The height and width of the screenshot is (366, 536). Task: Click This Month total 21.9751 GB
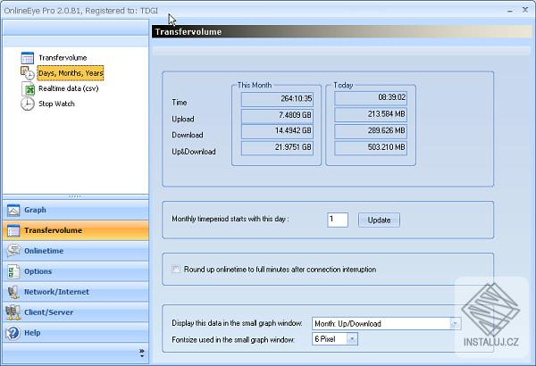tap(277, 147)
